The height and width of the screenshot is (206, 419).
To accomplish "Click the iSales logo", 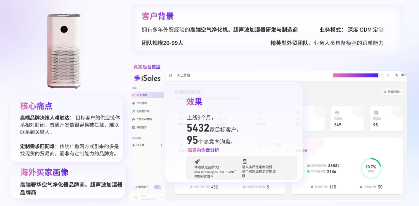I will coord(147,78).
